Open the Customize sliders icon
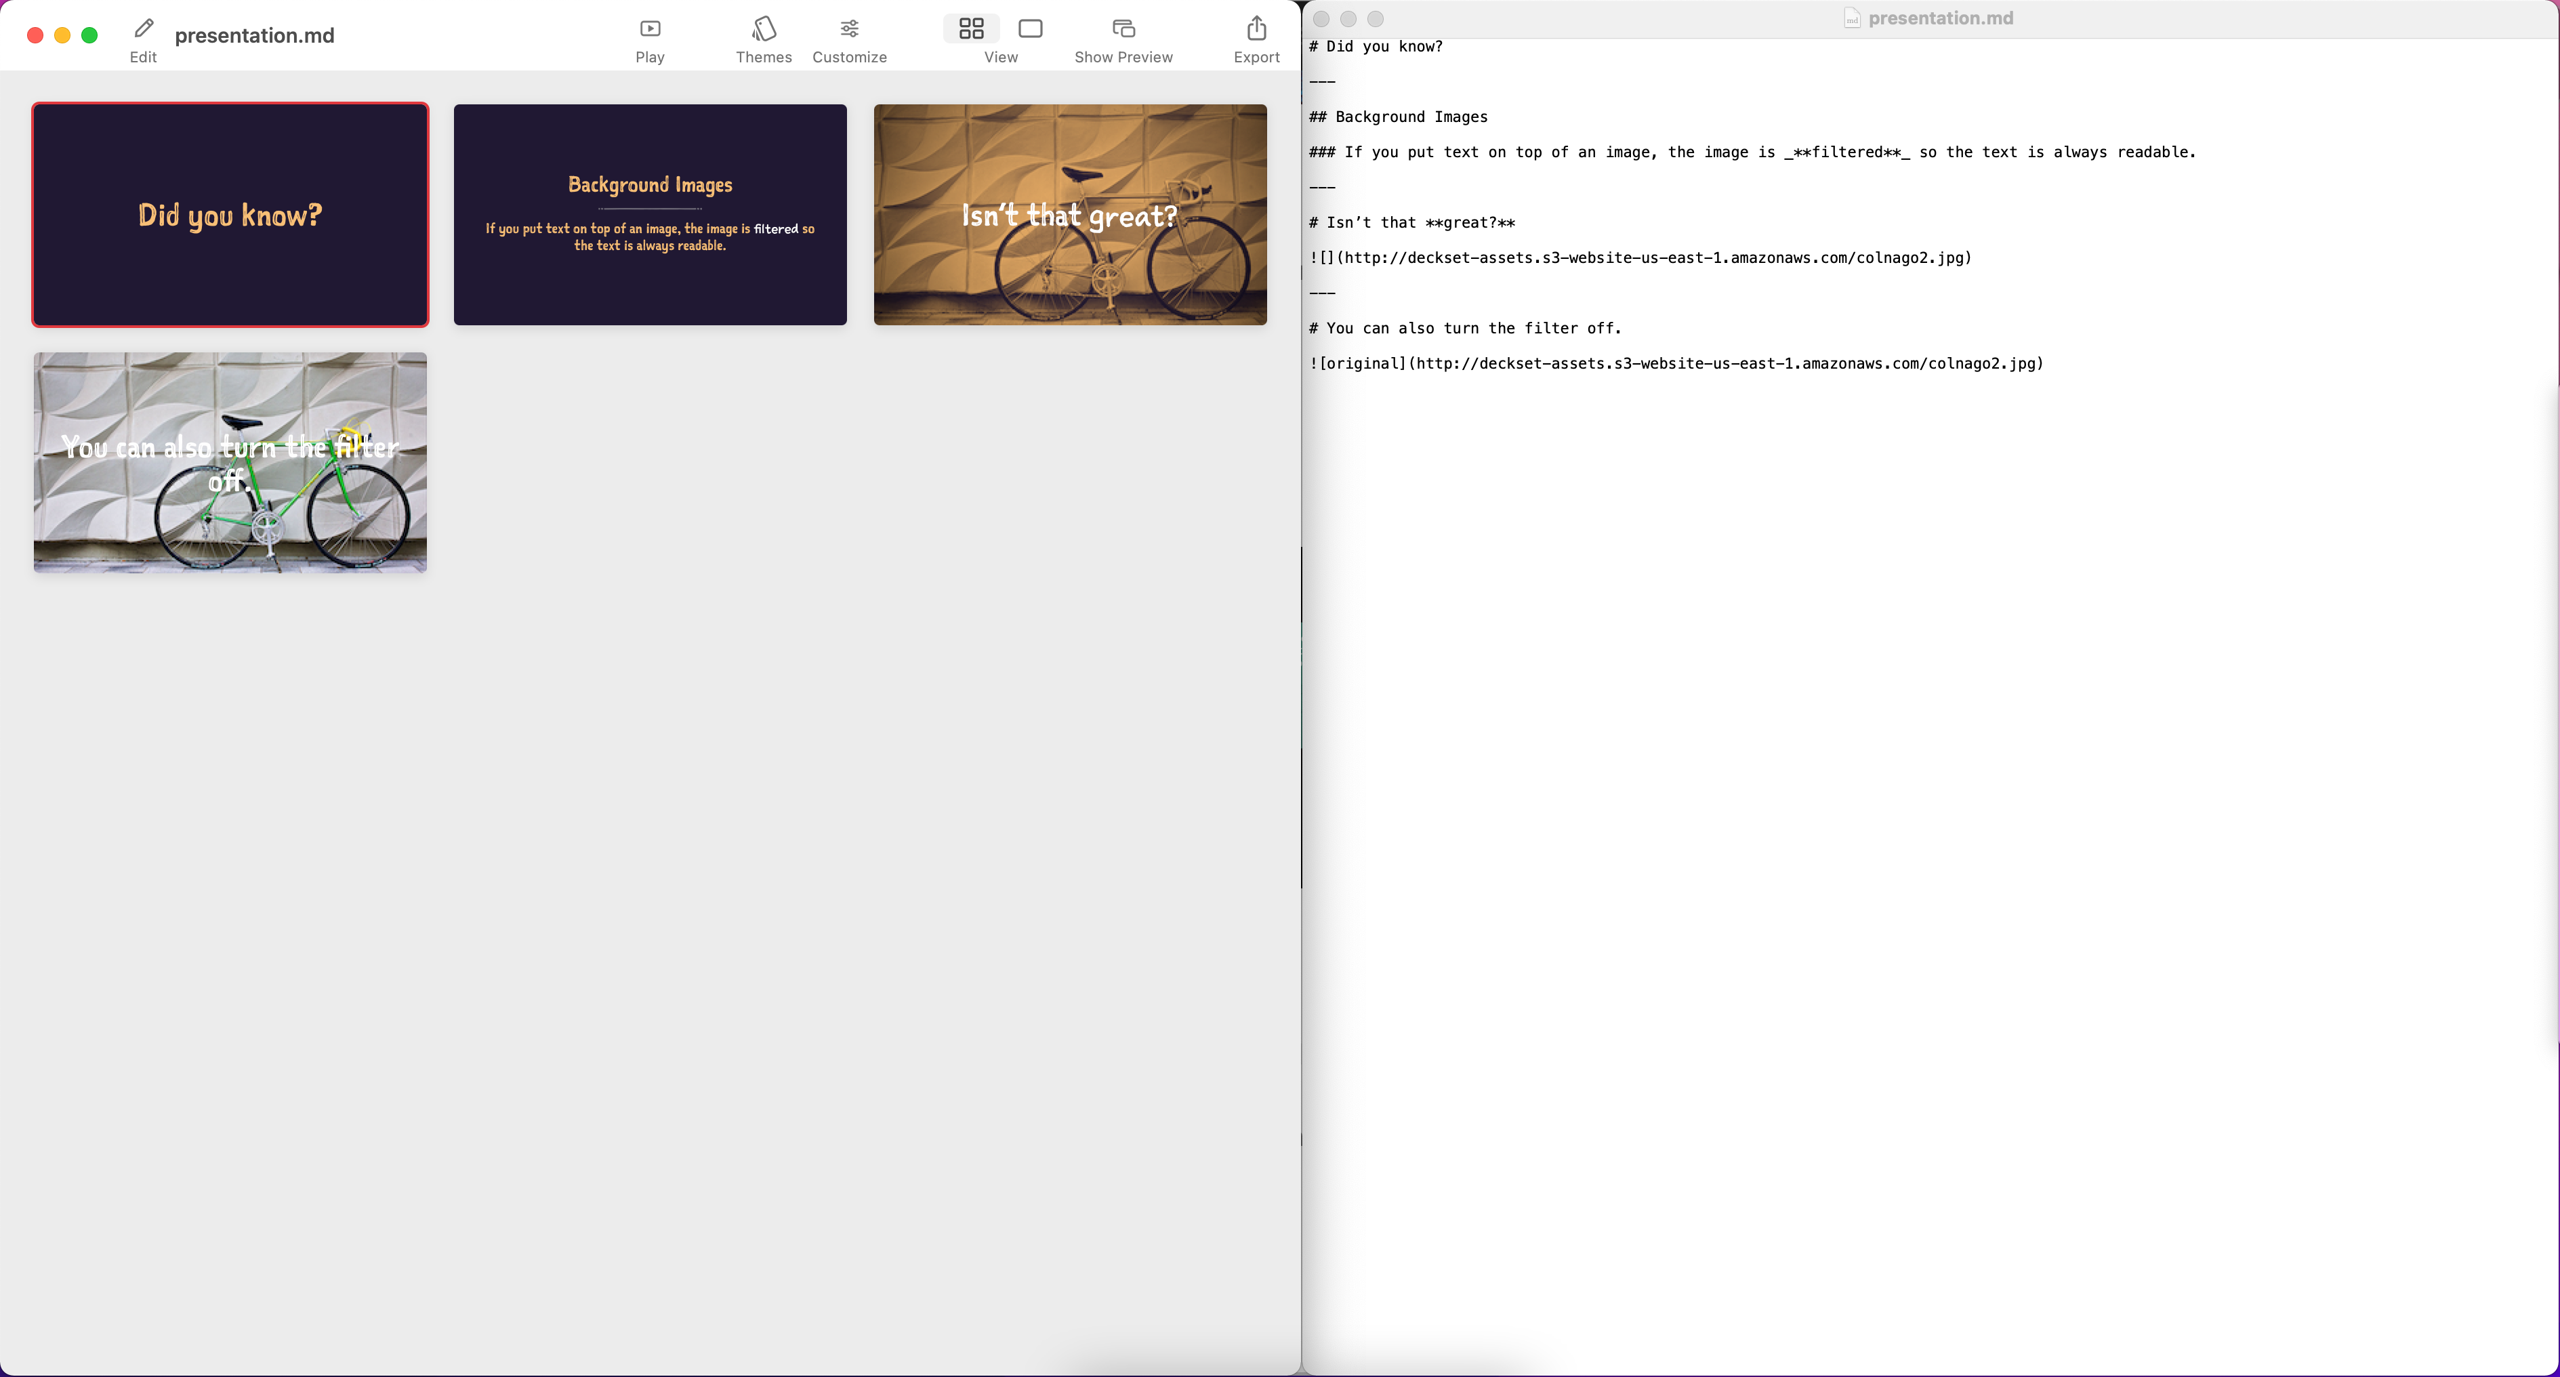Viewport: 2560px width, 1377px height. click(x=848, y=29)
